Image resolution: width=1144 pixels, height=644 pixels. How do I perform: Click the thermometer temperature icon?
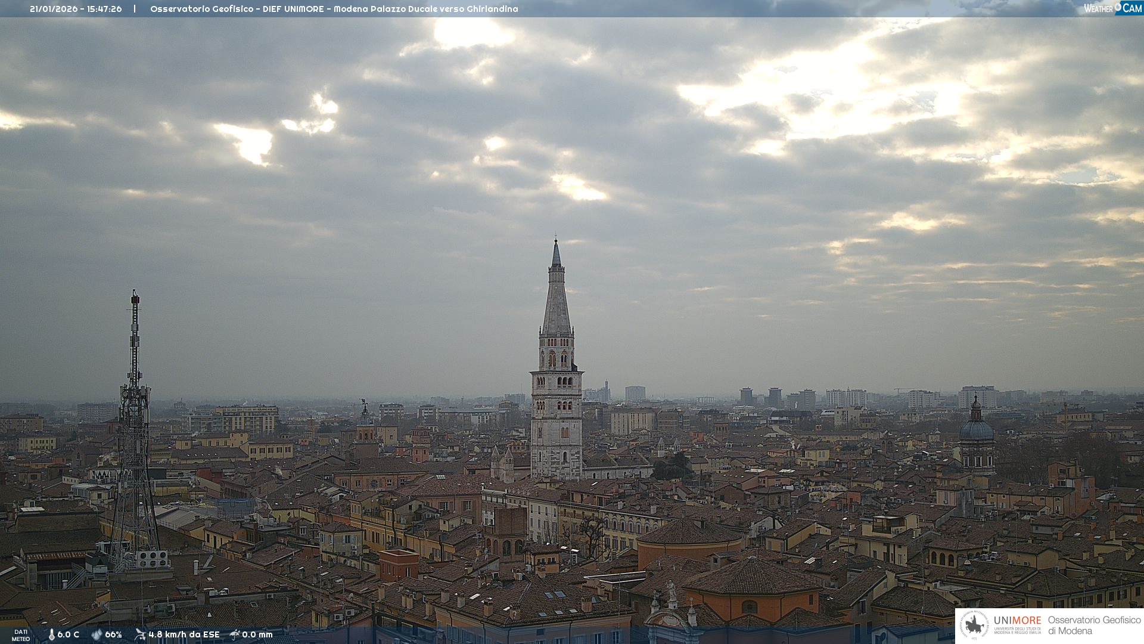tap(52, 634)
